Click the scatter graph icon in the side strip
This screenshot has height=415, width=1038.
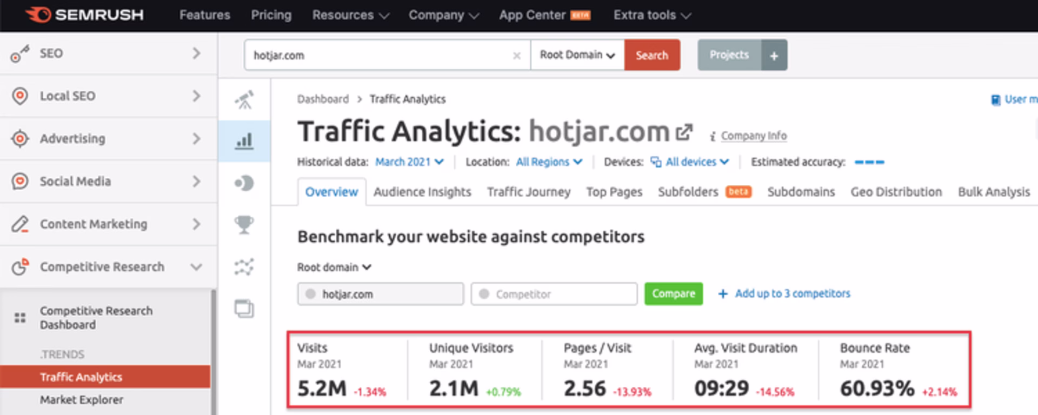tap(244, 267)
